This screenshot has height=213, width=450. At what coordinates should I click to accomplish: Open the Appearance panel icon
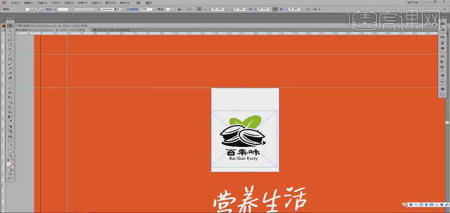(x=442, y=75)
